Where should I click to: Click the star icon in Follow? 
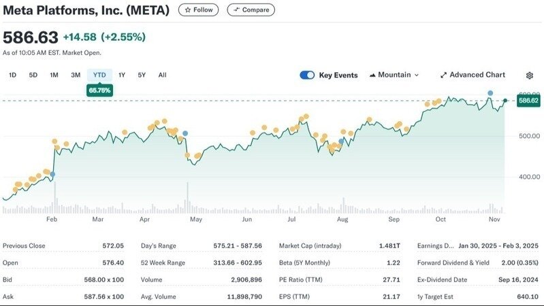coord(187,10)
